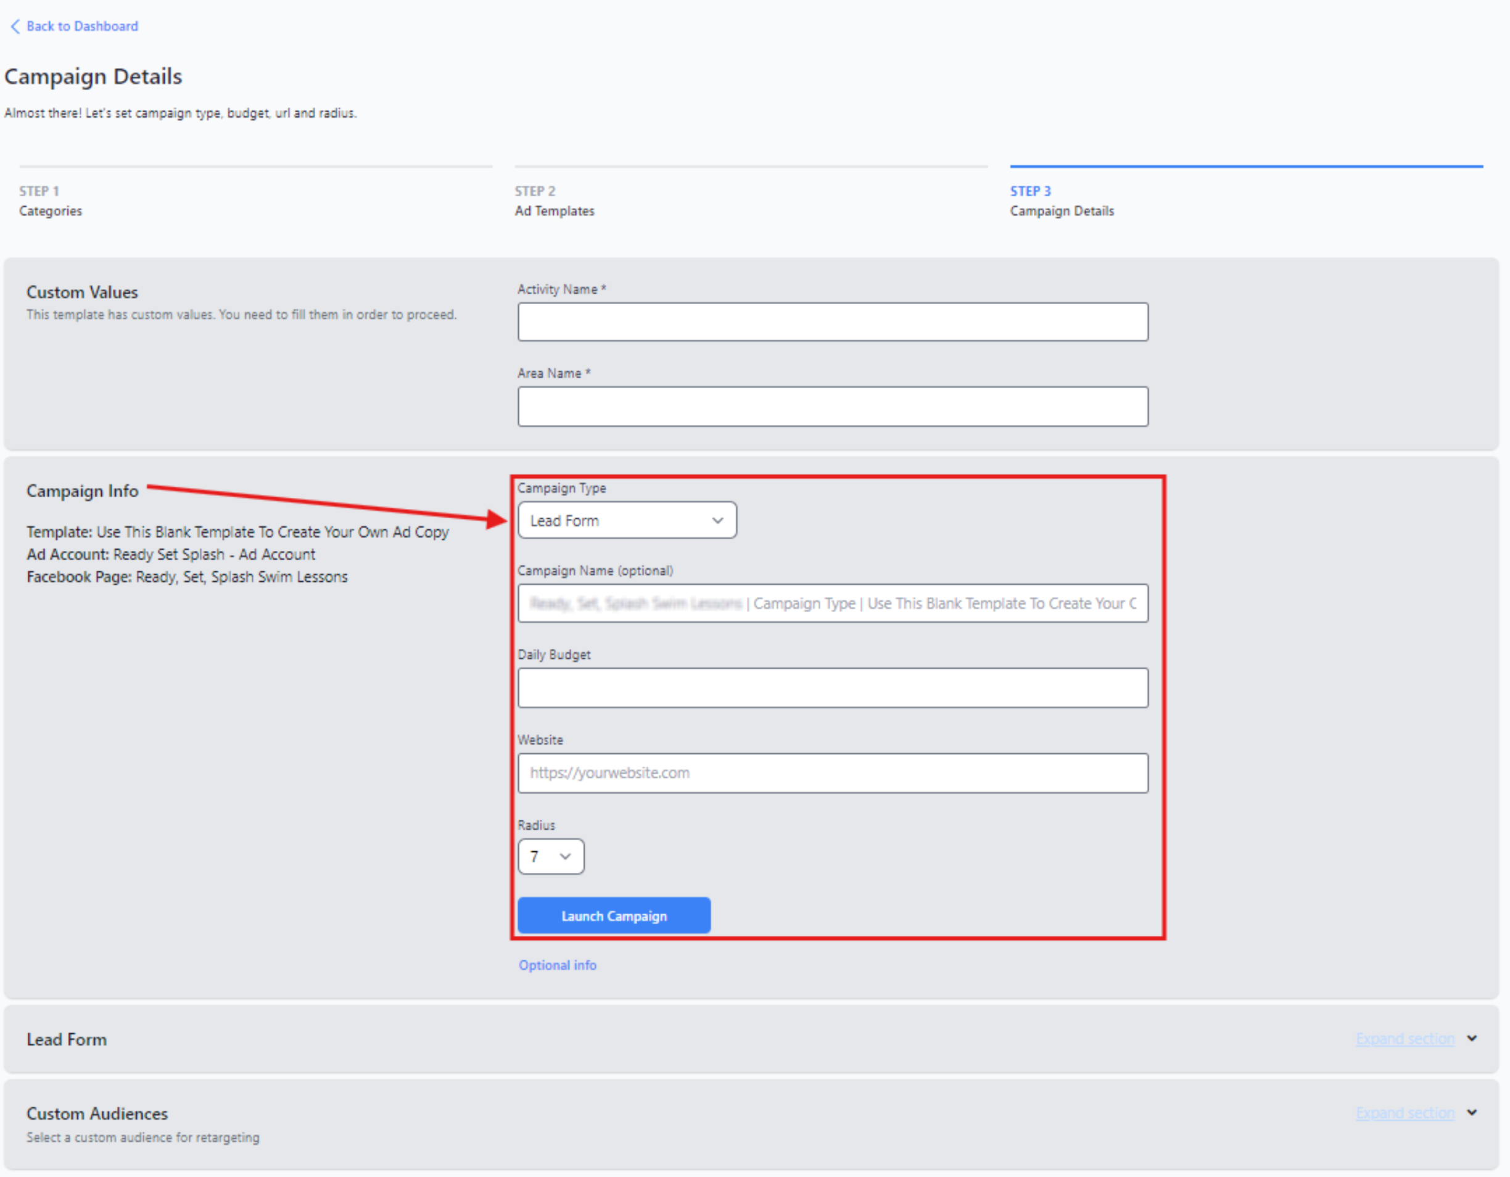This screenshot has height=1177, width=1510.
Task: Click the Activity Name input field
Action: (x=833, y=321)
